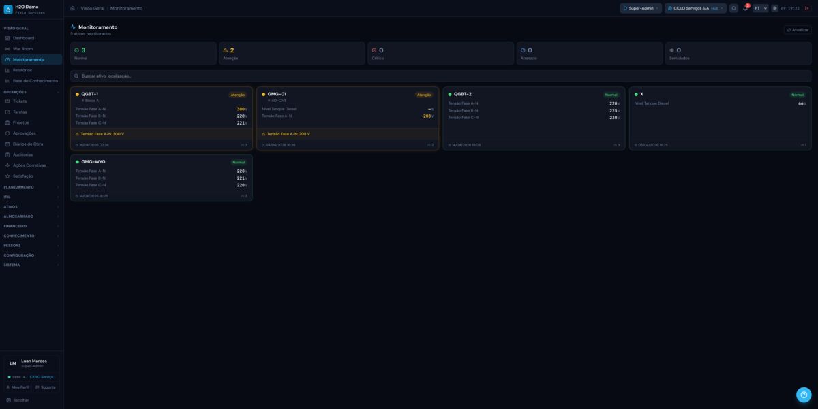Open the help chat bubble

point(804,395)
